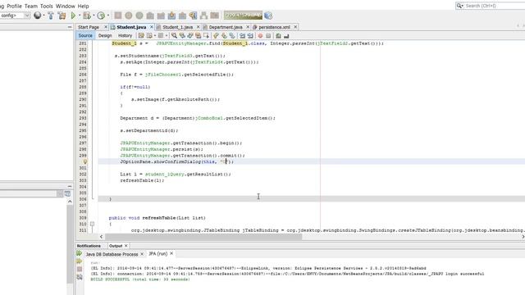Open the Profile Project dropdown arrow
This screenshot has height=295, width=525.
point(107,16)
